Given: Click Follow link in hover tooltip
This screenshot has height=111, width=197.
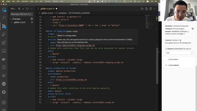Looking at the screenshot, I should click(62, 31).
